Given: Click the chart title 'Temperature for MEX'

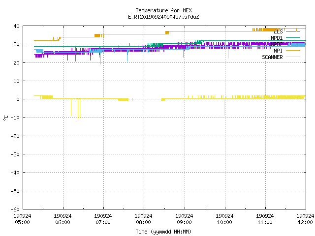Looking at the screenshot, I should pos(163,10).
